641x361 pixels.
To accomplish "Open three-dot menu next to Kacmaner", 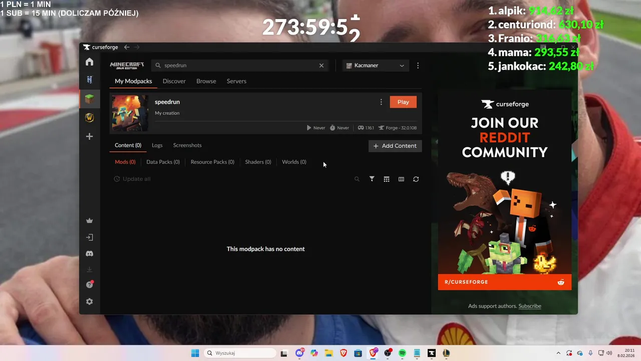I will tap(418, 65).
